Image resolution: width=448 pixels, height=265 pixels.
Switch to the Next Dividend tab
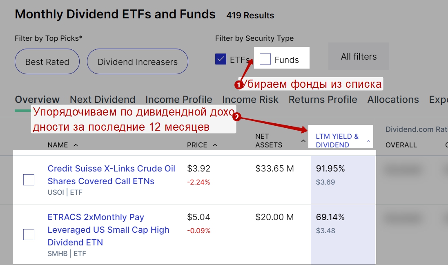[103, 100]
